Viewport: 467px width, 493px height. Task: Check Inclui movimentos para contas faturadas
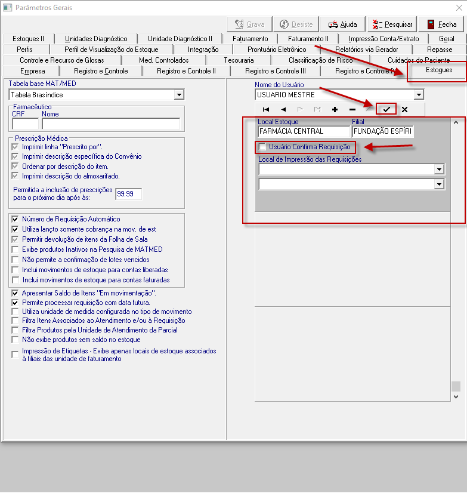[x=15, y=280]
